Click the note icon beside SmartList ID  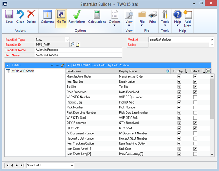(x=78, y=44)
